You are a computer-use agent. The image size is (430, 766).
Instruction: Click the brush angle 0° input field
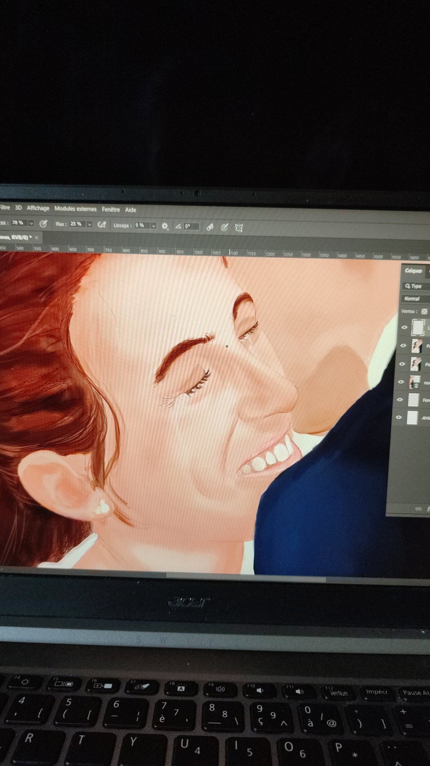coord(191,226)
